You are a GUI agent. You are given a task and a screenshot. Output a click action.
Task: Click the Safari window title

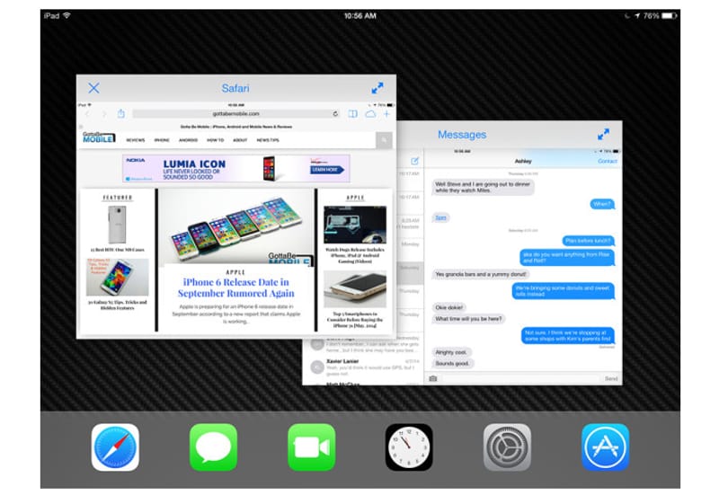point(235,88)
